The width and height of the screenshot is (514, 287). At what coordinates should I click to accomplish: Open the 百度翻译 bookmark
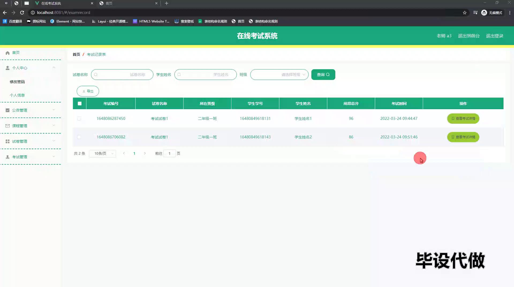[13, 21]
